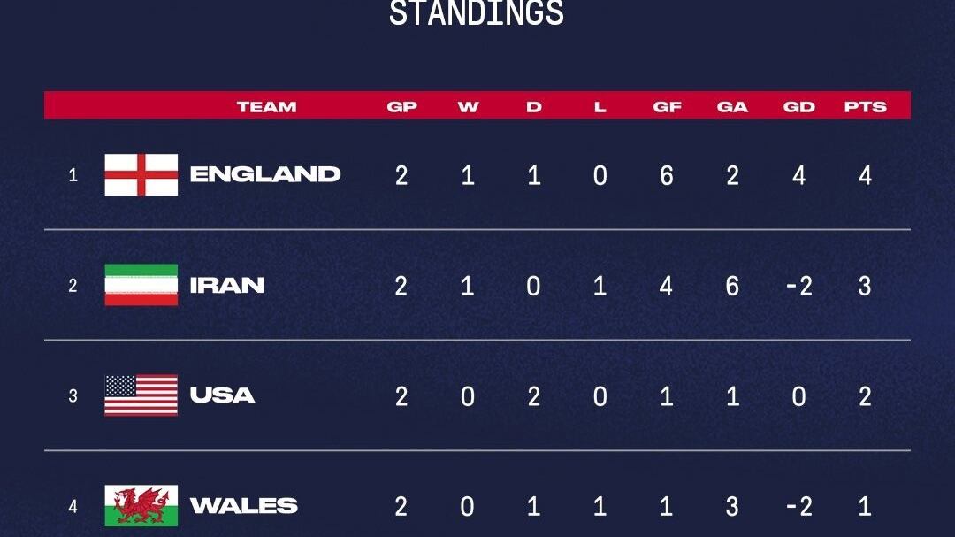The width and height of the screenshot is (955, 537).
Task: Click the PTS column header
Action: pos(865,107)
